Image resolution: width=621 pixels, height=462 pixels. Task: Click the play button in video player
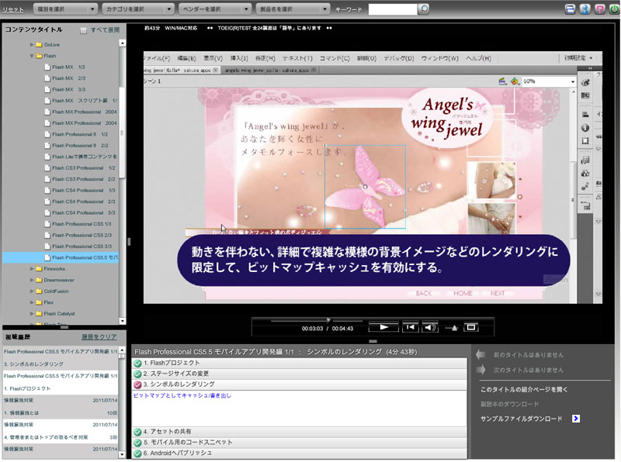pyautogui.click(x=383, y=327)
